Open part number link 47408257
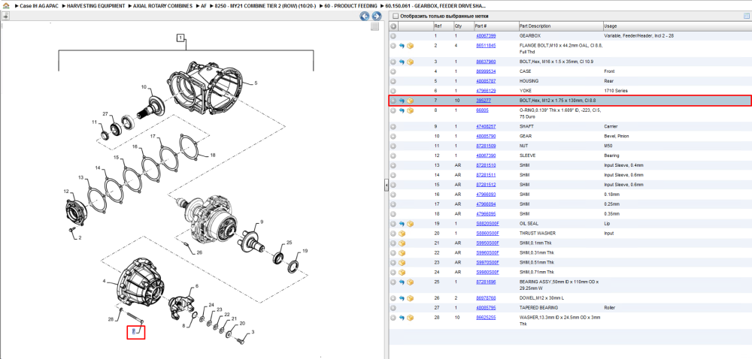Screen dimensions: 752x359 point(486,127)
